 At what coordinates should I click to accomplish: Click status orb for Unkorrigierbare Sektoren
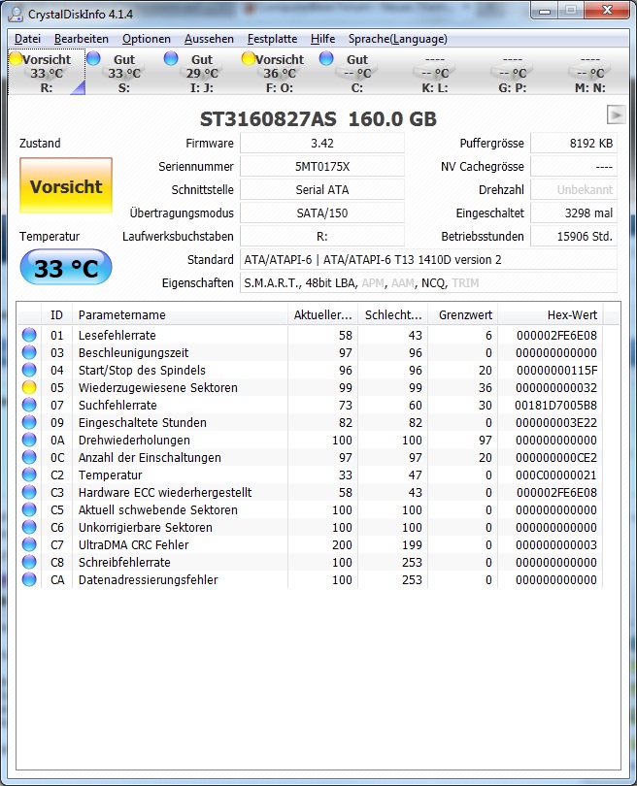[29, 527]
